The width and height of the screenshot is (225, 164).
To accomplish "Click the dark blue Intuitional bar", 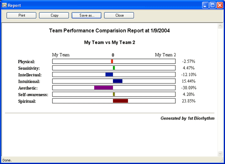I will 117,81.
